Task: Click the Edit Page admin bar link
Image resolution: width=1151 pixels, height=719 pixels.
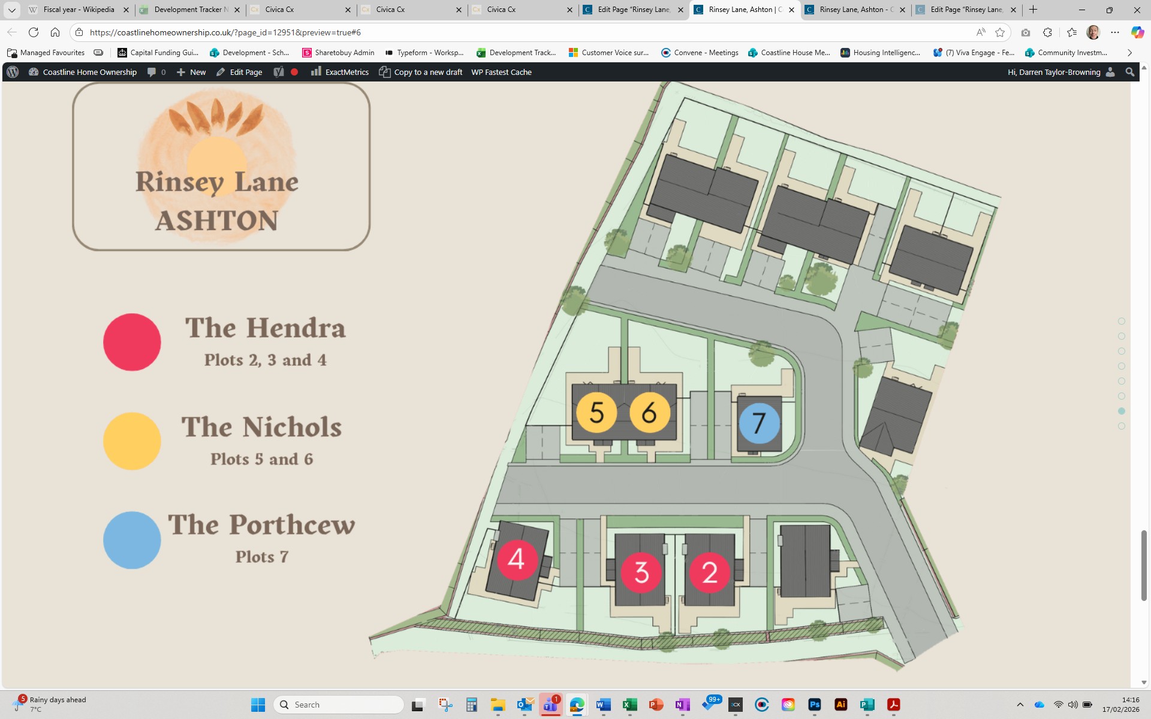Action: [240, 72]
